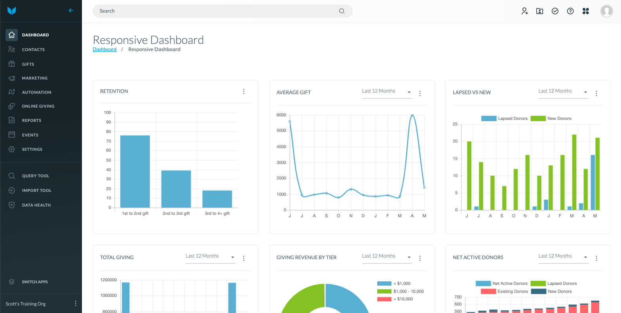The image size is (621, 313).
Task: Open Giving Revenue by Tier range dropdown
Action: [x=387, y=256]
